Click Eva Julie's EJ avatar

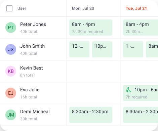point(11,93)
